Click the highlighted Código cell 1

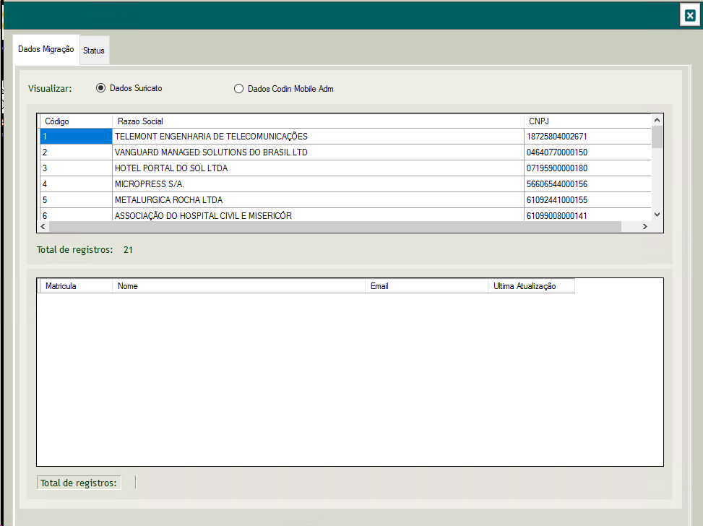[x=76, y=137]
